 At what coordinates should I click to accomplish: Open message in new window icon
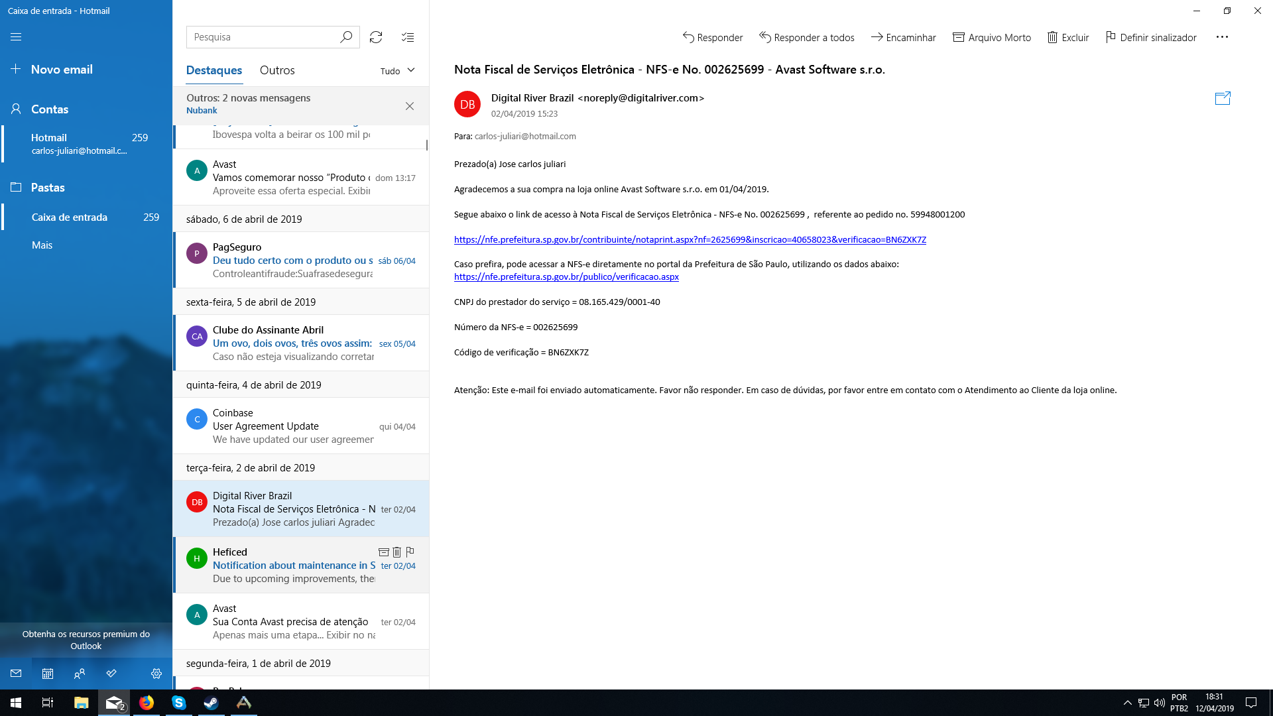point(1223,98)
